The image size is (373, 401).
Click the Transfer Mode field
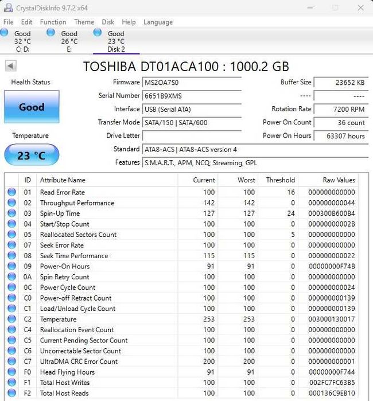(192, 123)
